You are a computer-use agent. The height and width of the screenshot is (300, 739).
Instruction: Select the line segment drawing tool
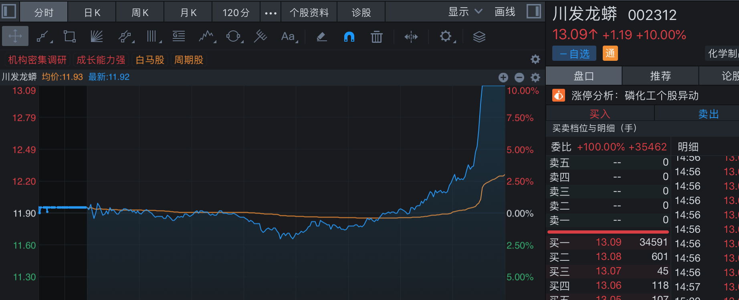coord(43,37)
